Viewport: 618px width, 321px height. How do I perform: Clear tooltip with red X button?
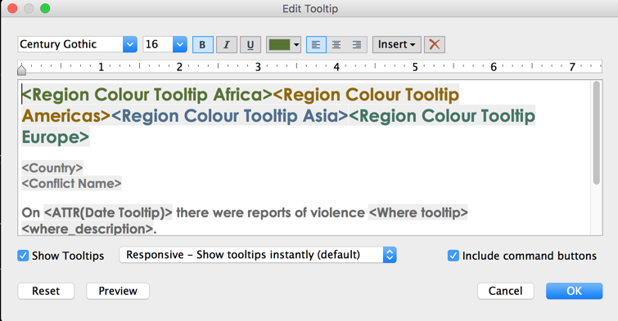coord(435,44)
